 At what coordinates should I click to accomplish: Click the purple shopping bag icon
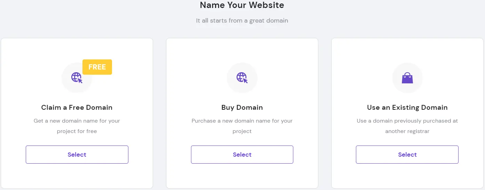[x=407, y=78]
